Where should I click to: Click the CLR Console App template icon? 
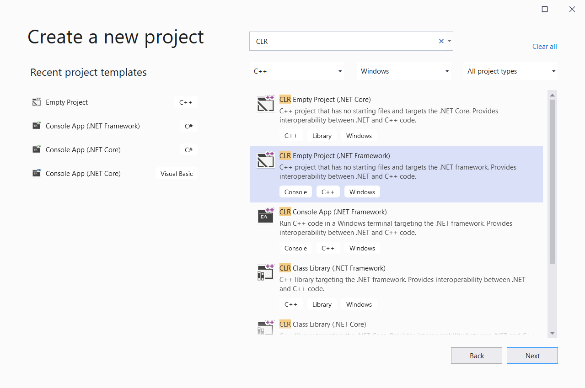265,217
